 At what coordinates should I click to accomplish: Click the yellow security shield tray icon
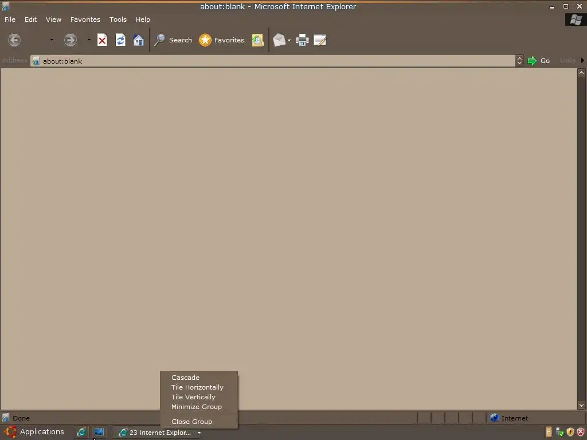570,432
